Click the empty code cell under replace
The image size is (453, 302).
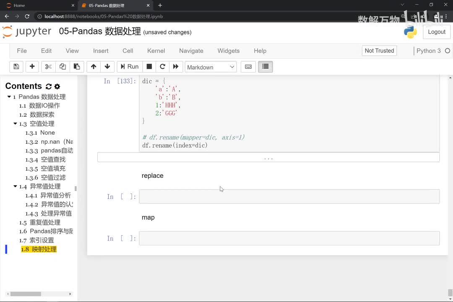click(289, 197)
